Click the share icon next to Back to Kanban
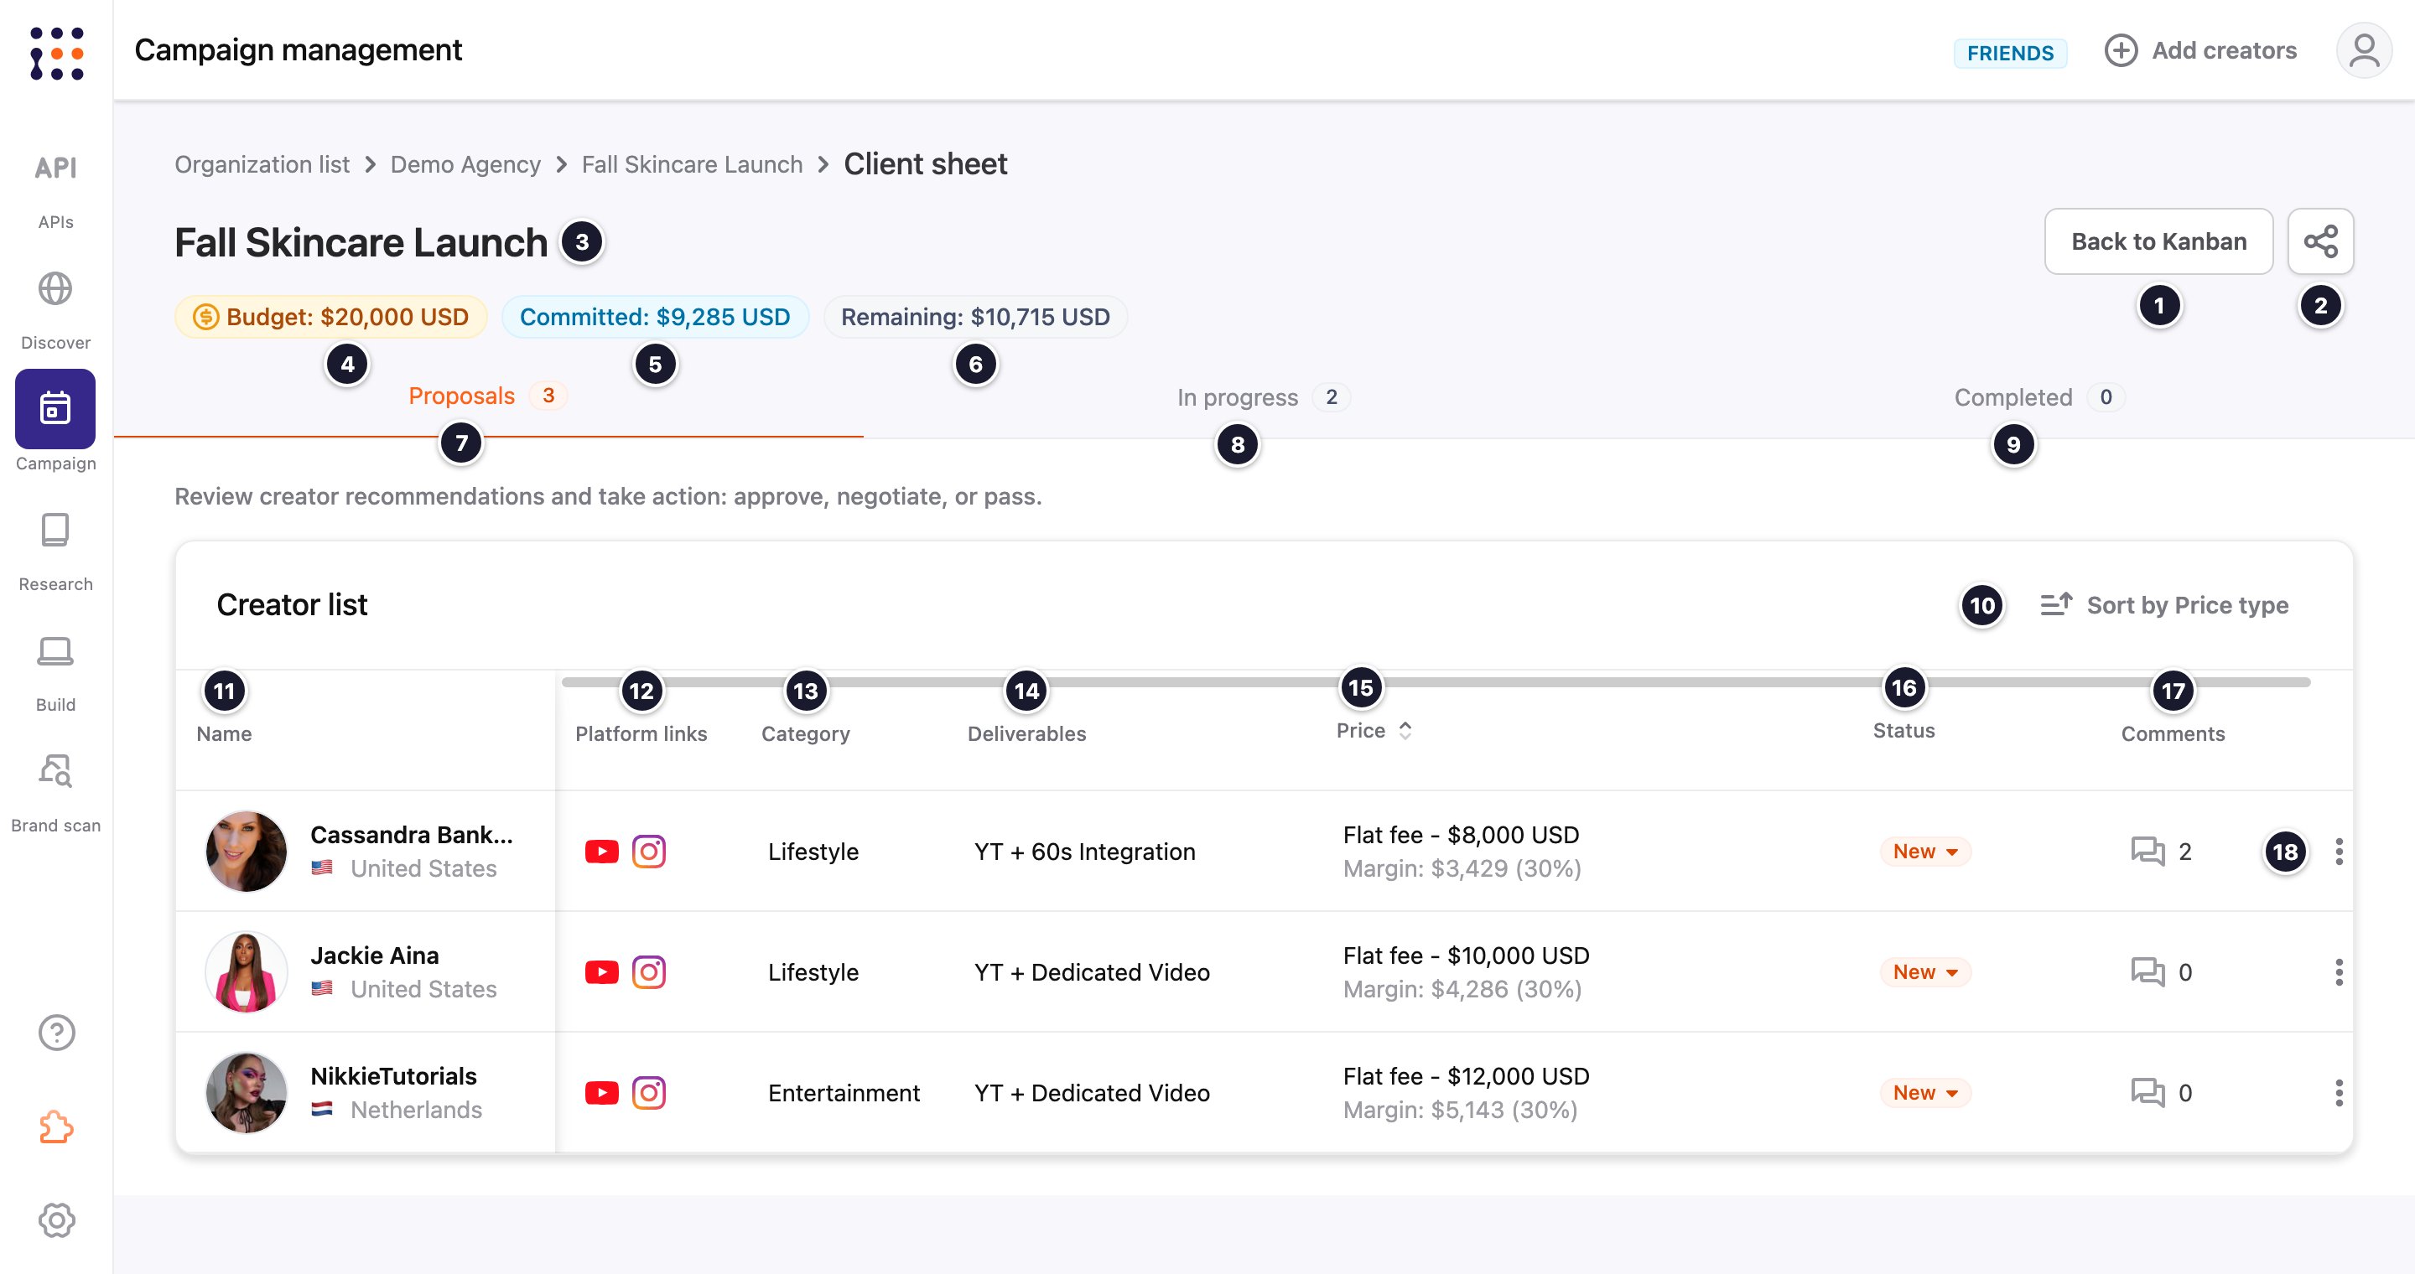The image size is (2415, 1274). coord(2320,241)
